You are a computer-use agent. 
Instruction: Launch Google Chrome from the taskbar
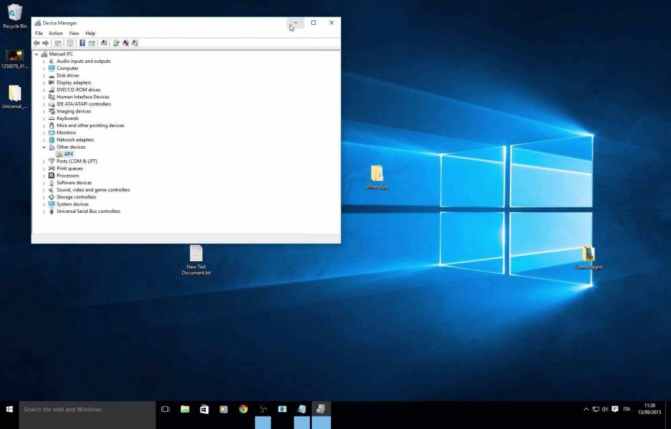tap(244, 409)
